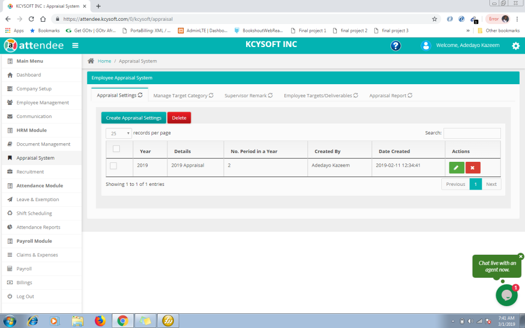The height and width of the screenshot is (328, 525).
Task: Open AdminLTE Dashboard bookmark
Action: (x=203, y=31)
